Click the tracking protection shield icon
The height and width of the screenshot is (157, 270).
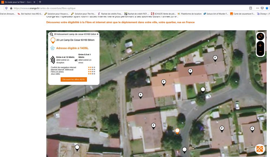[6, 8]
